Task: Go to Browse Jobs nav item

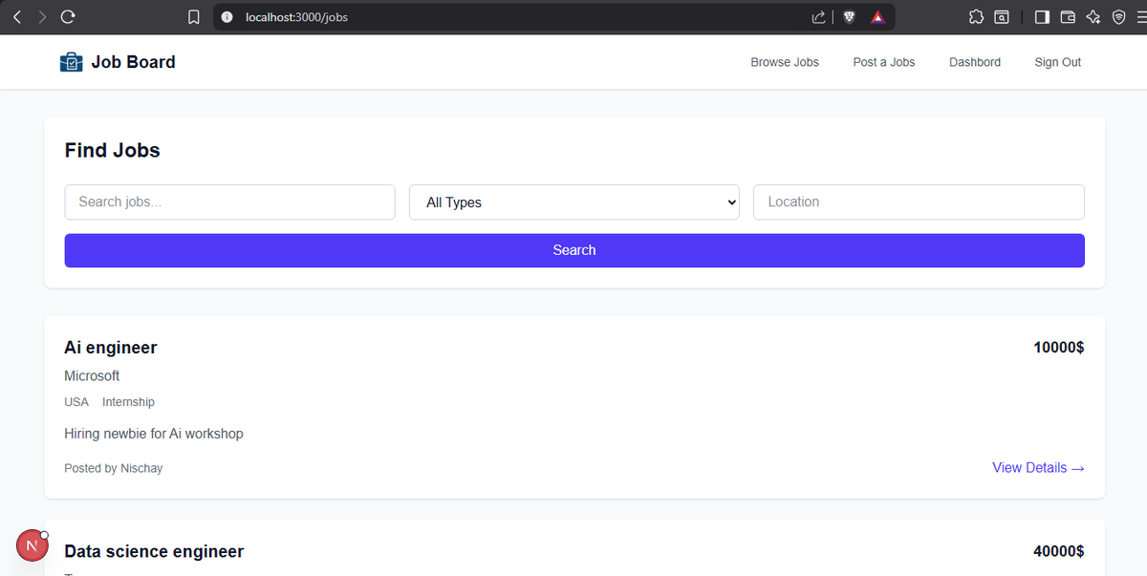Action: [x=785, y=62]
